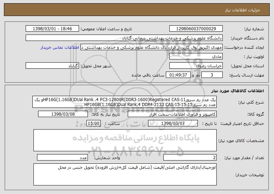
Task: Select the label شماره نیاز
Action: coord(254,29)
